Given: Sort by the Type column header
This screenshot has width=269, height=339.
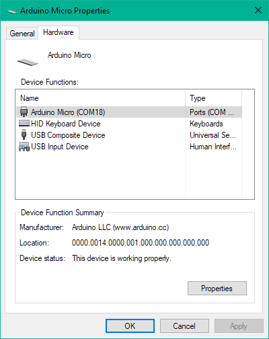Looking at the screenshot, I should click(x=214, y=98).
